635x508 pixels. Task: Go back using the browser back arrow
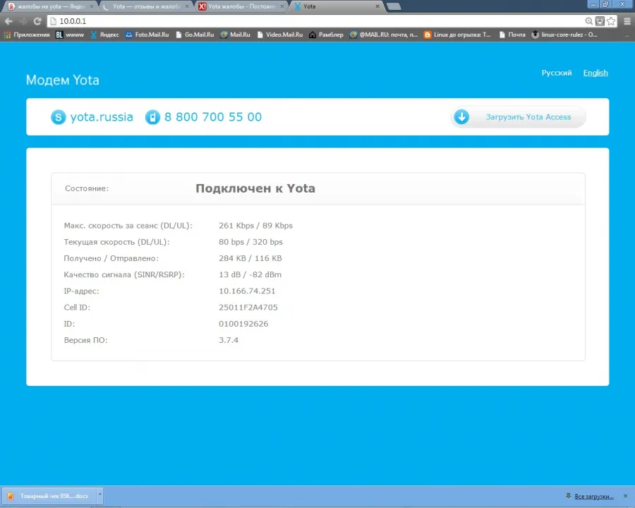[x=9, y=21]
